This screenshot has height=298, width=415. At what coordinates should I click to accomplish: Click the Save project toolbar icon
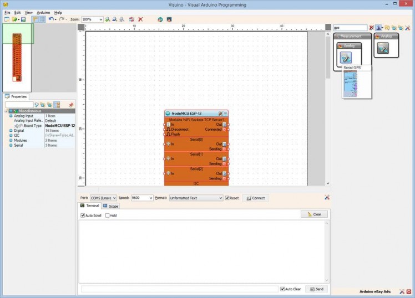coord(23,19)
